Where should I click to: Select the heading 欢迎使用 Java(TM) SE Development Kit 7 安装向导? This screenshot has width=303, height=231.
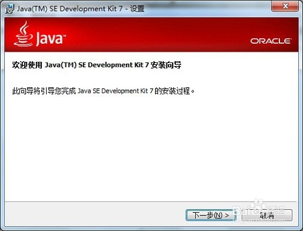click(96, 65)
